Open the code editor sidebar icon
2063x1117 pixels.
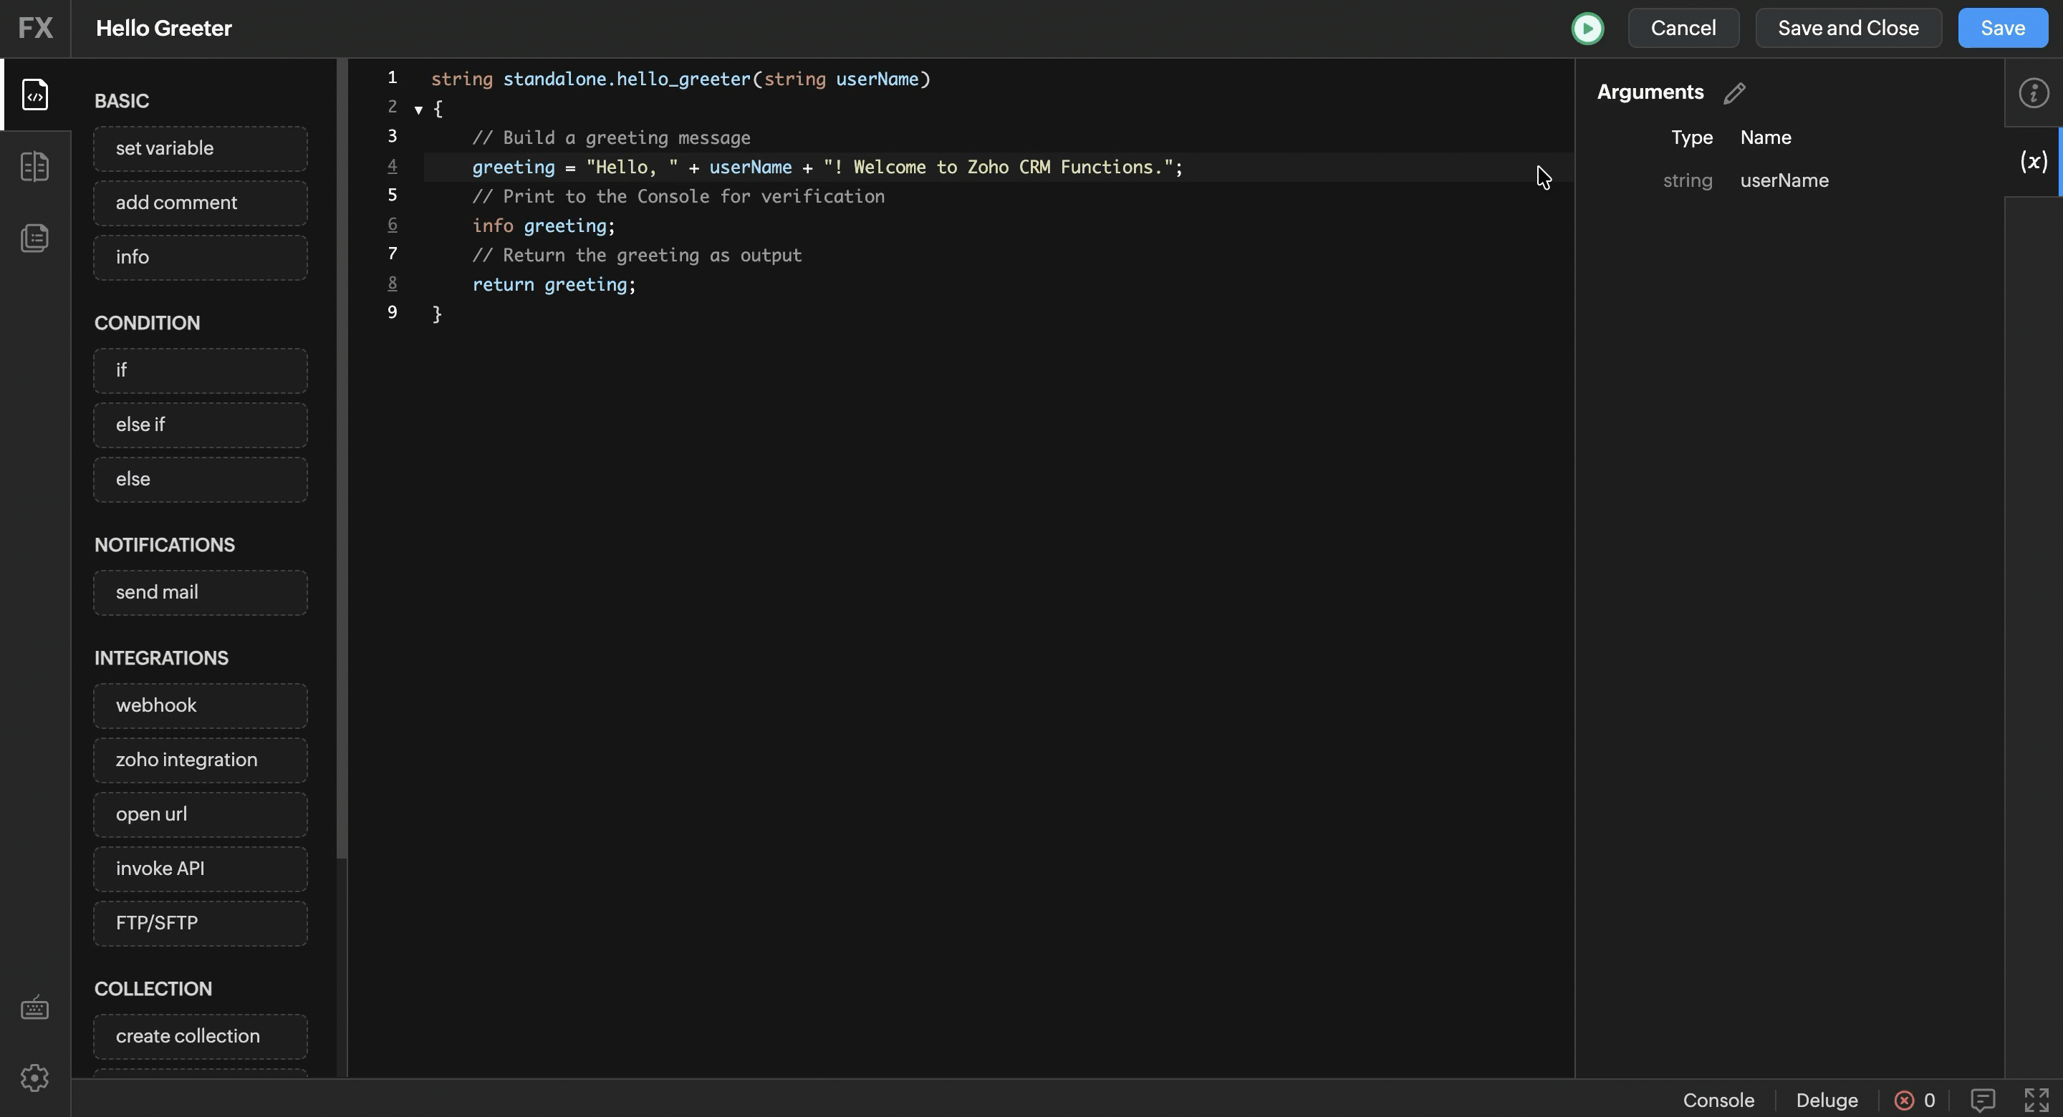point(34,95)
